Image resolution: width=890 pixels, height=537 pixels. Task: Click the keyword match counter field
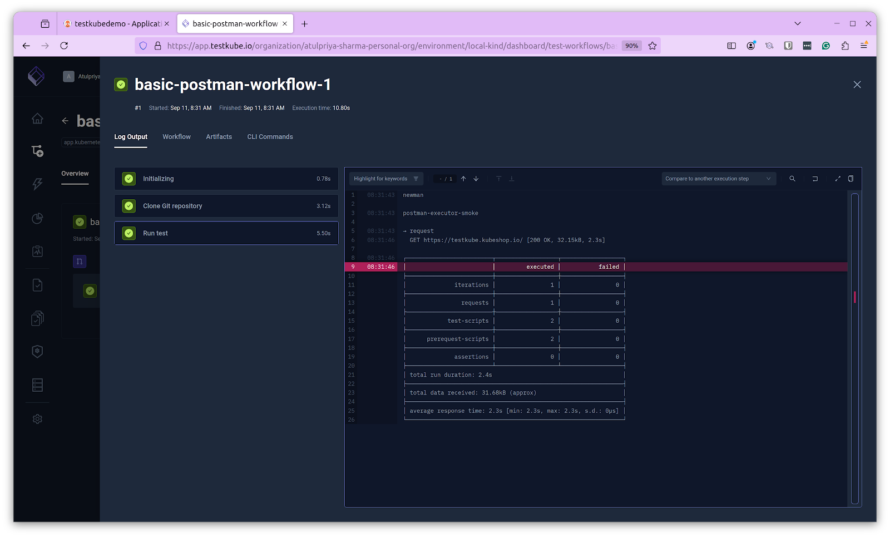pos(444,179)
